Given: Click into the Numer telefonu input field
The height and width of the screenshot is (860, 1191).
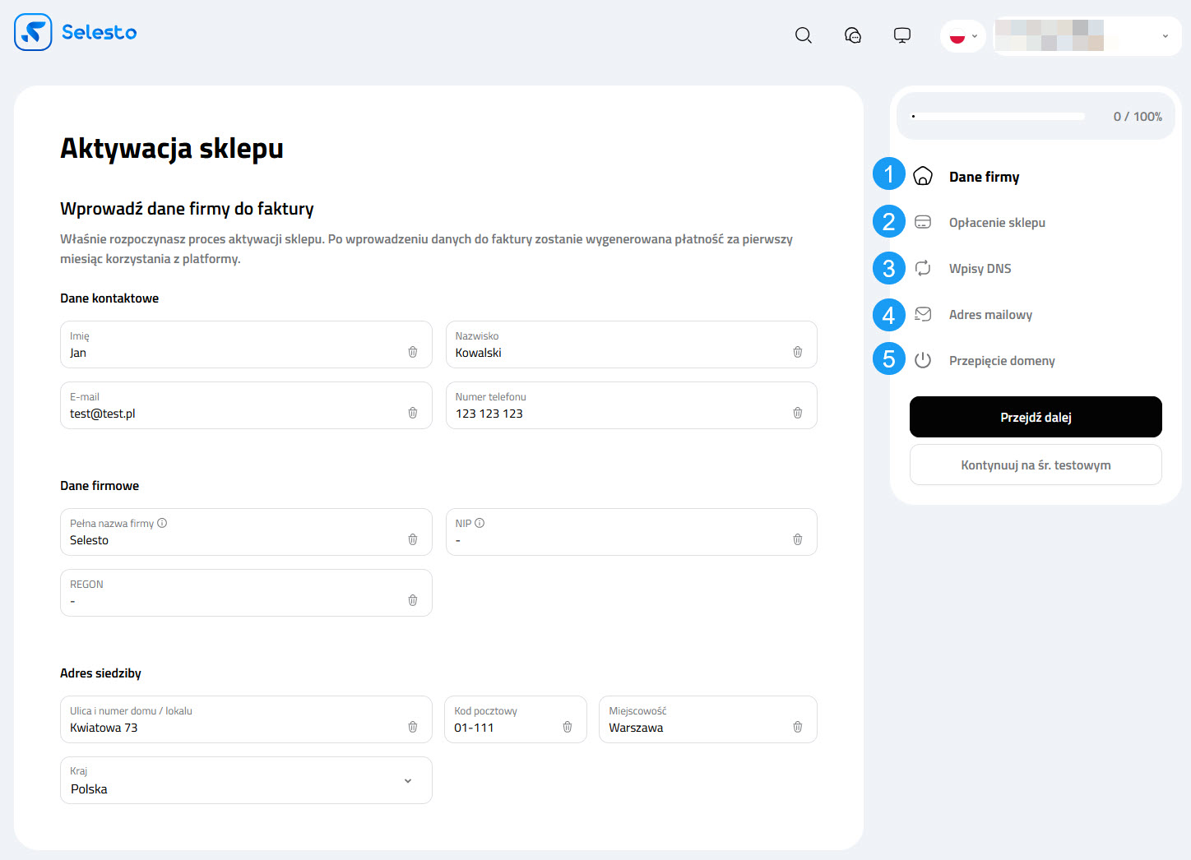Looking at the screenshot, I should coord(617,414).
